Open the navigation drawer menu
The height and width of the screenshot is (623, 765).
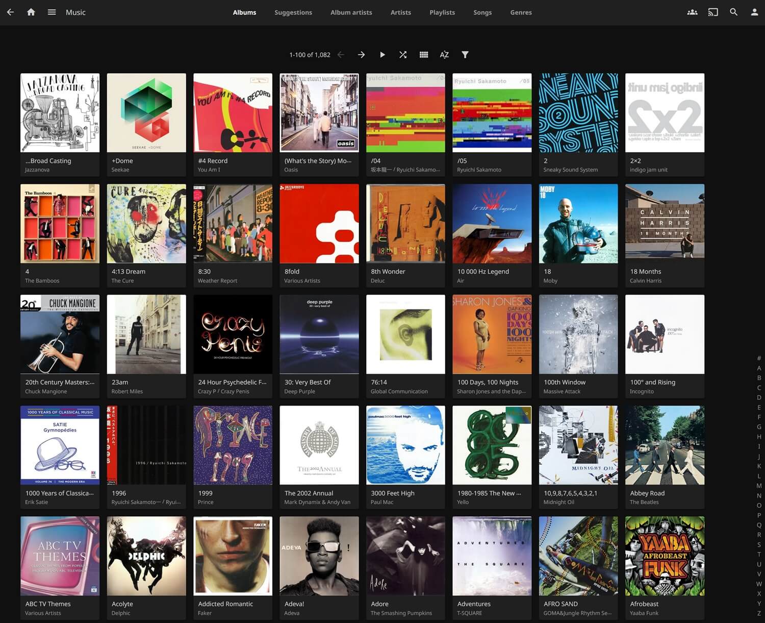pyautogui.click(x=52, y=12)
